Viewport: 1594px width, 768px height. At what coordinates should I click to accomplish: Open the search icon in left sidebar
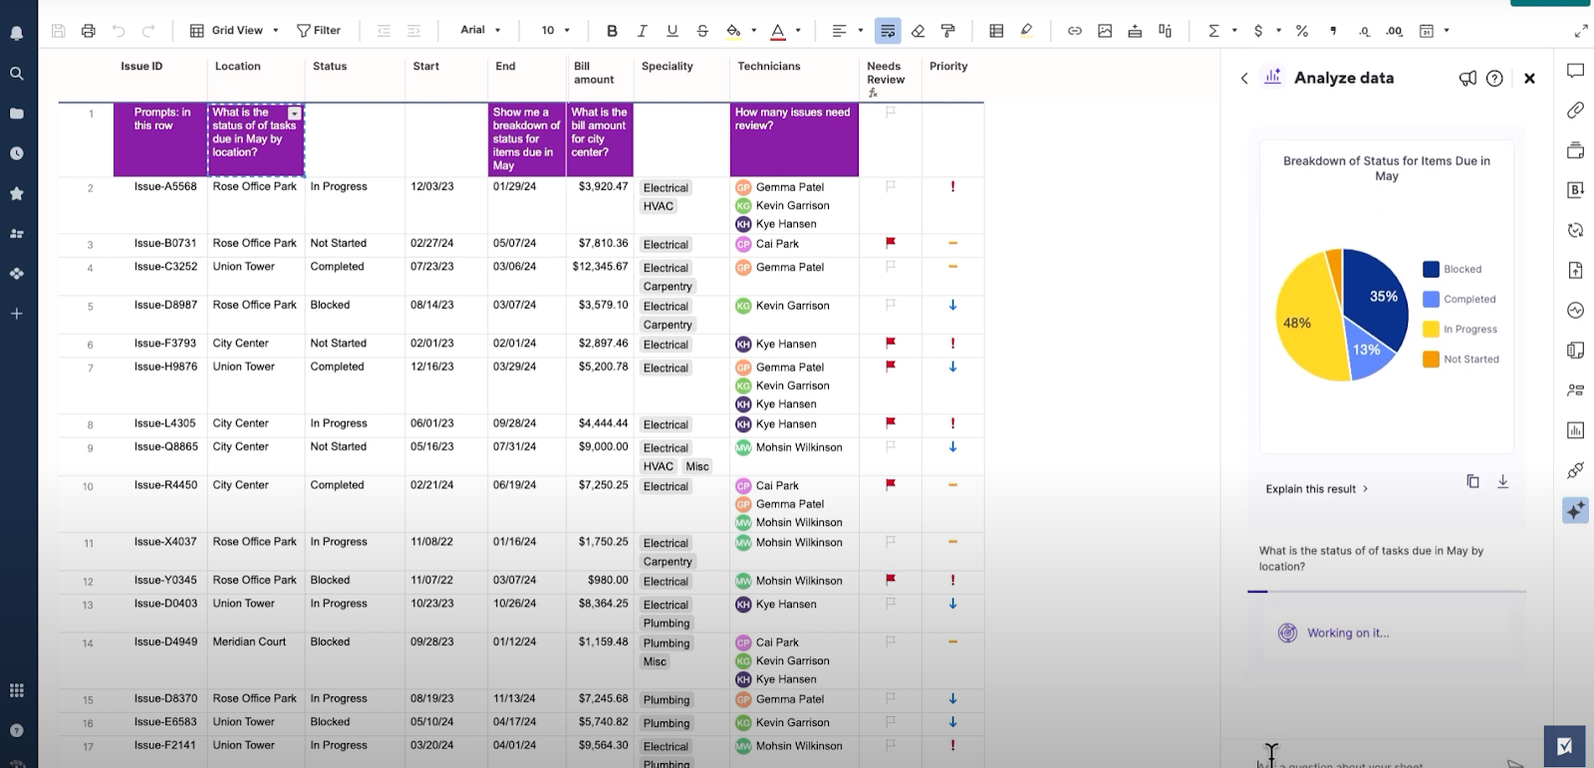[17, 74]
